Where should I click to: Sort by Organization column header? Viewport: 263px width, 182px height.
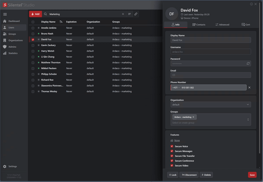point(93,22)
